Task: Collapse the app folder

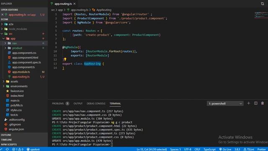Action: point(4,39)
